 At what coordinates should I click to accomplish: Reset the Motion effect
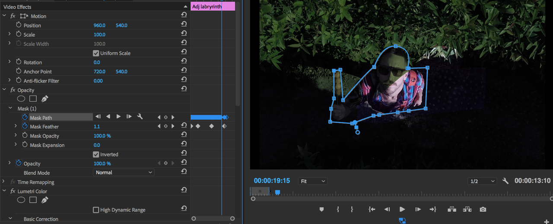pyautogui.click(x=184, y=16)
